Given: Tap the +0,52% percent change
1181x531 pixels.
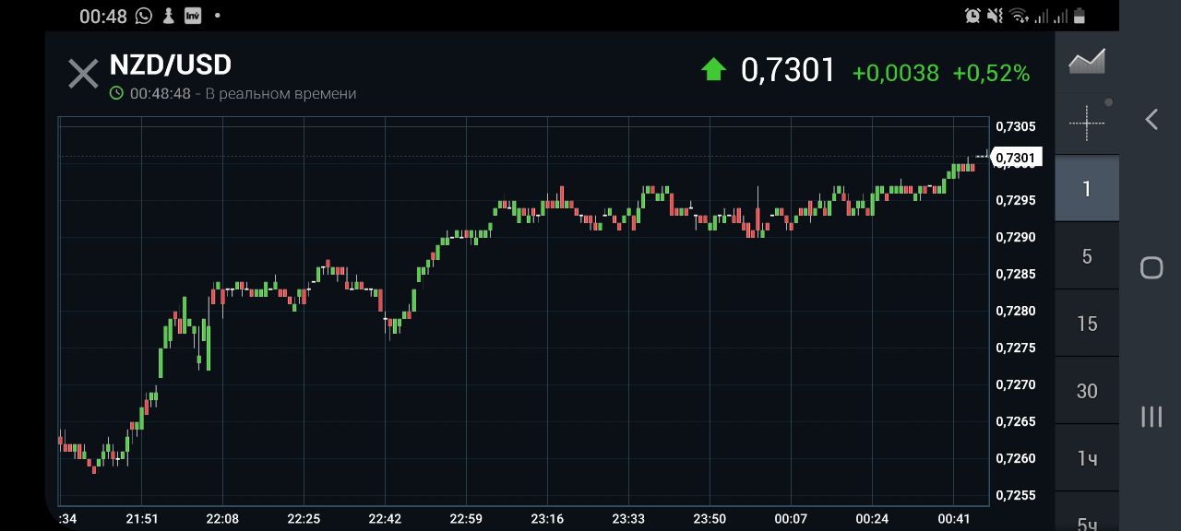Looking at the screenshot, I should tap(991, 73).
